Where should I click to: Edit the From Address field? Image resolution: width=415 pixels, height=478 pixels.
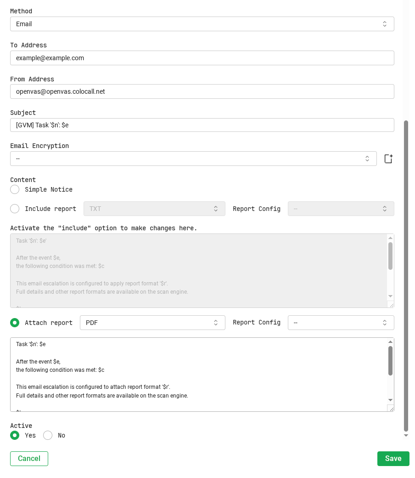pos(202,91)
